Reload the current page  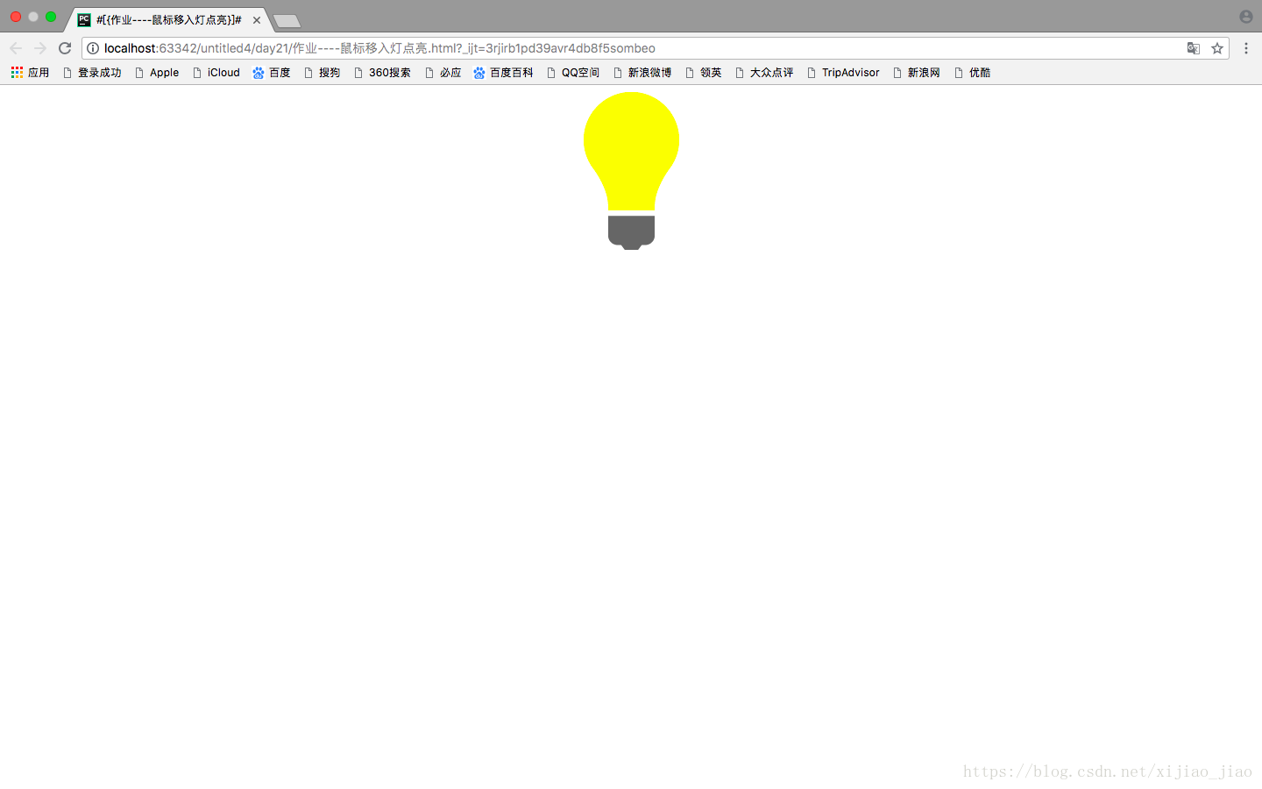point(65,48)
